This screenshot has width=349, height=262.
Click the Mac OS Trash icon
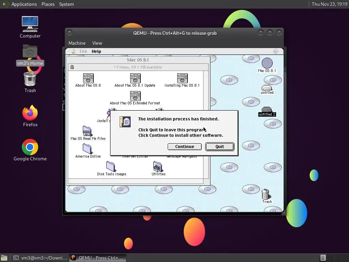[x=265, y=194]
